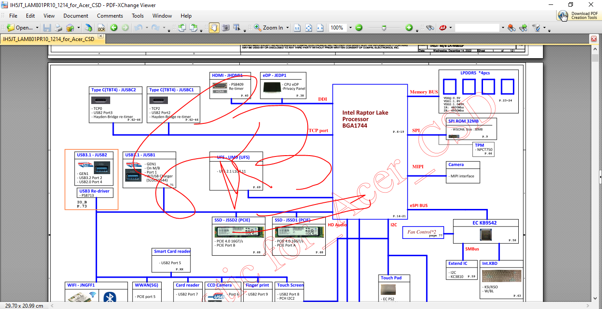Expand the scanner icon dropdown arrow

click(x=78, y=27)
